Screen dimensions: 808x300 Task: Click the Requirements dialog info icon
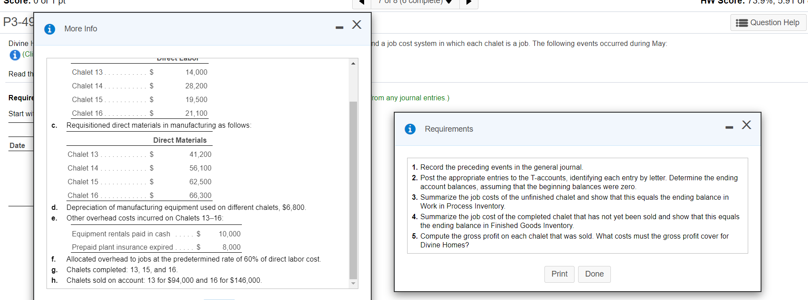410,129
